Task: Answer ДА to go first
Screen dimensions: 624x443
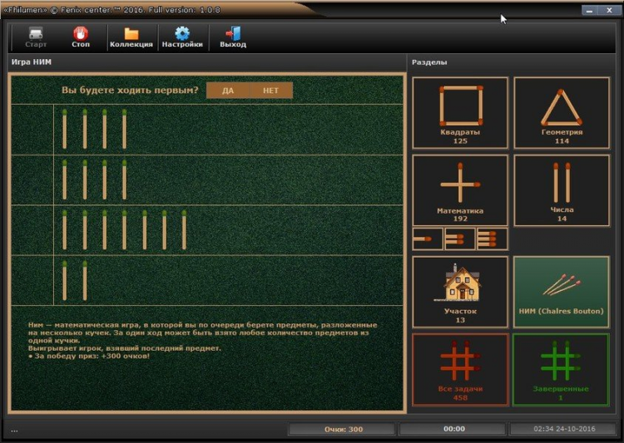Action: [x=228, y=91]
